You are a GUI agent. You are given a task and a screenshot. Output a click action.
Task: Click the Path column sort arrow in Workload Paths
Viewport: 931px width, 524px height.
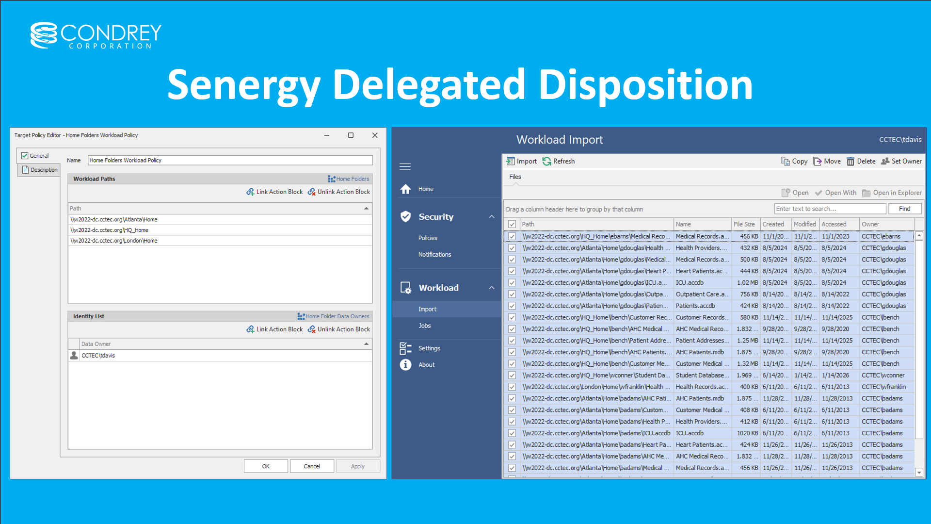367,208
